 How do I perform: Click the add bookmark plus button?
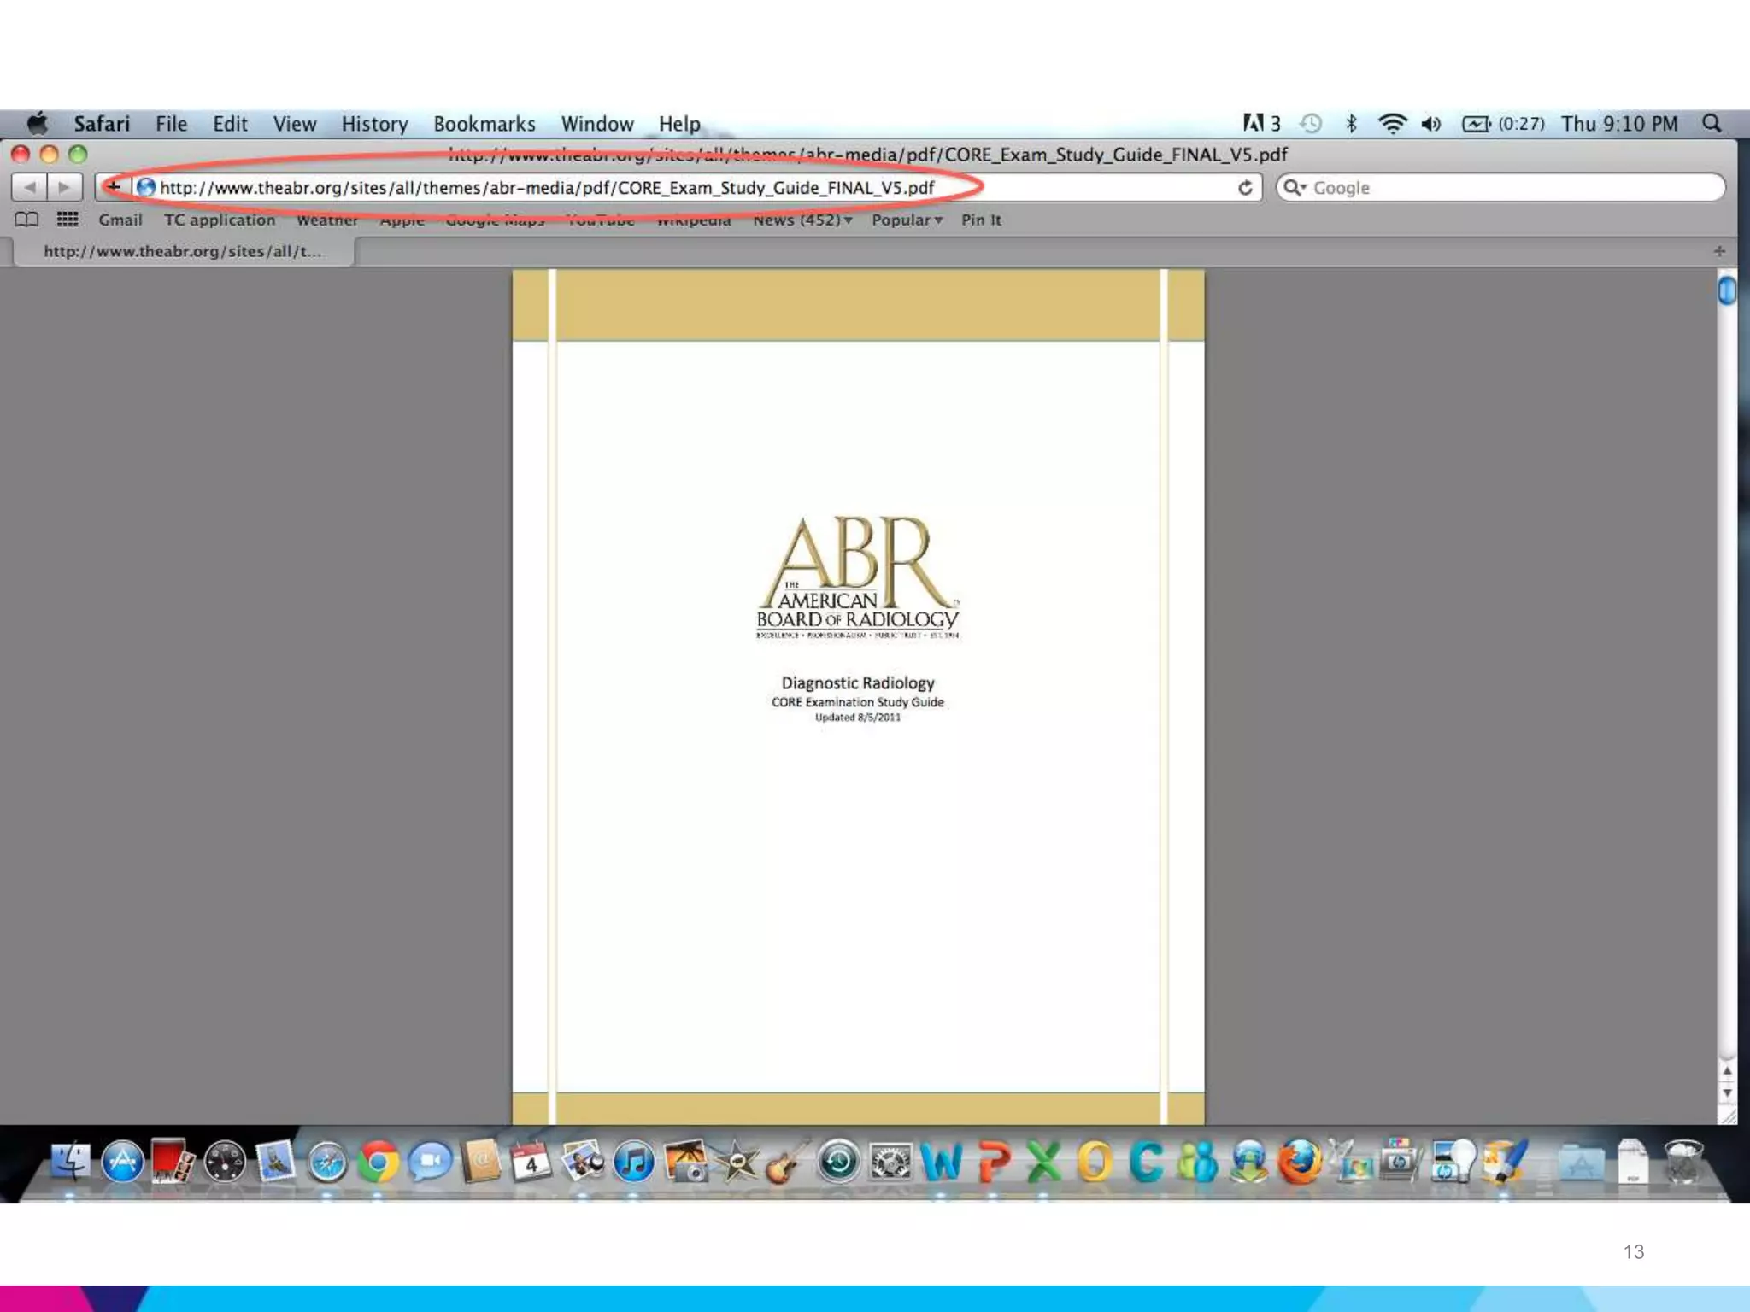coord(113,187)
